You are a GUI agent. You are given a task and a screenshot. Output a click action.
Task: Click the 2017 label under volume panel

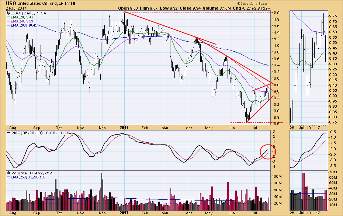click(x=124, y=213)
